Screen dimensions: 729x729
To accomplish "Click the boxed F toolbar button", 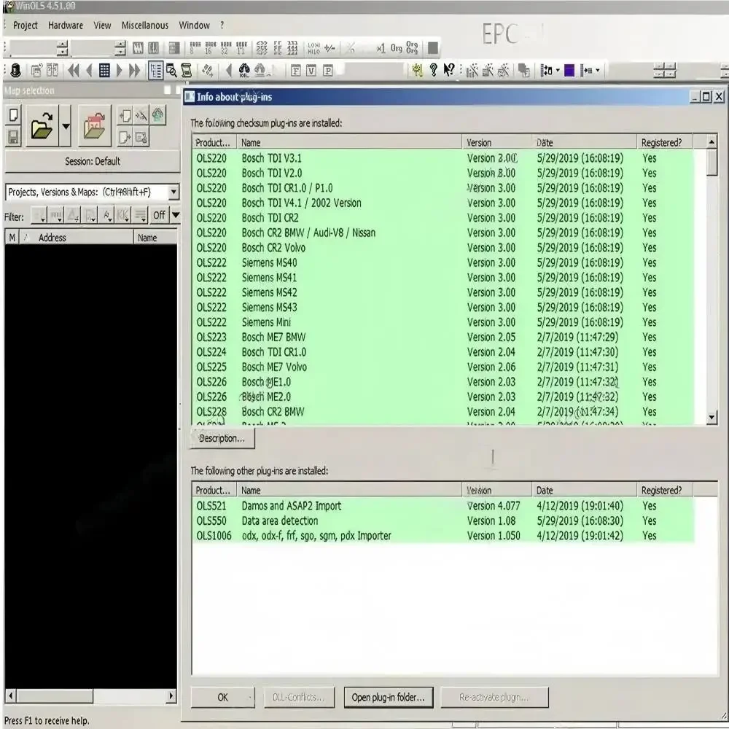I will [x=296, y=71].
